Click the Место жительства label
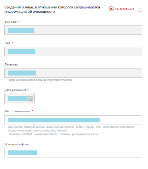Viewport: 148px width, 169px height. (17, 111)
